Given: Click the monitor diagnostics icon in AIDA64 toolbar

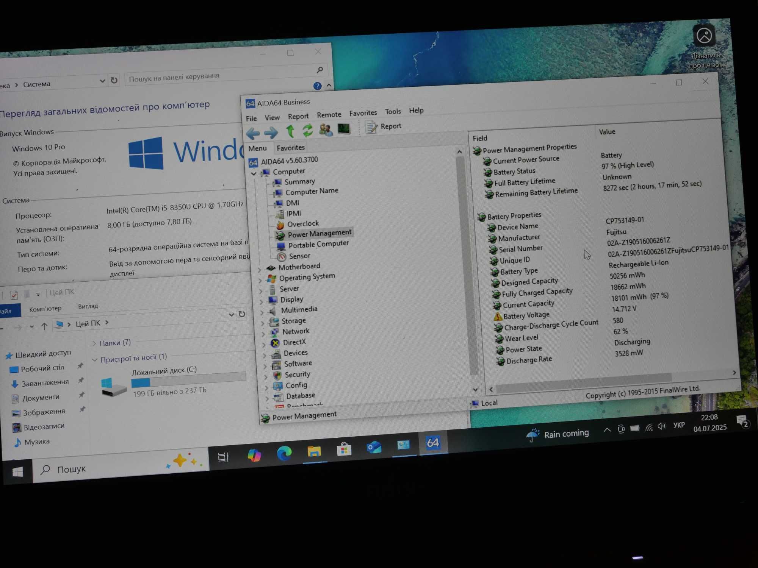Looking at the screenshot, I should point(344,129).
